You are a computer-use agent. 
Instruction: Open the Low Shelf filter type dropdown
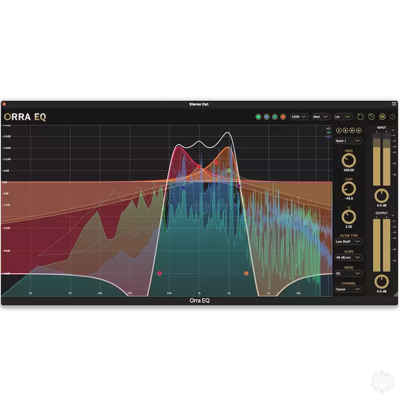[349, 241]
